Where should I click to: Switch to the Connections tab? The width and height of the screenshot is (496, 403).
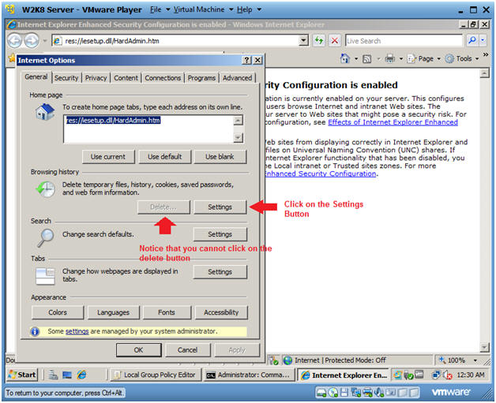(x=163, y=78)
